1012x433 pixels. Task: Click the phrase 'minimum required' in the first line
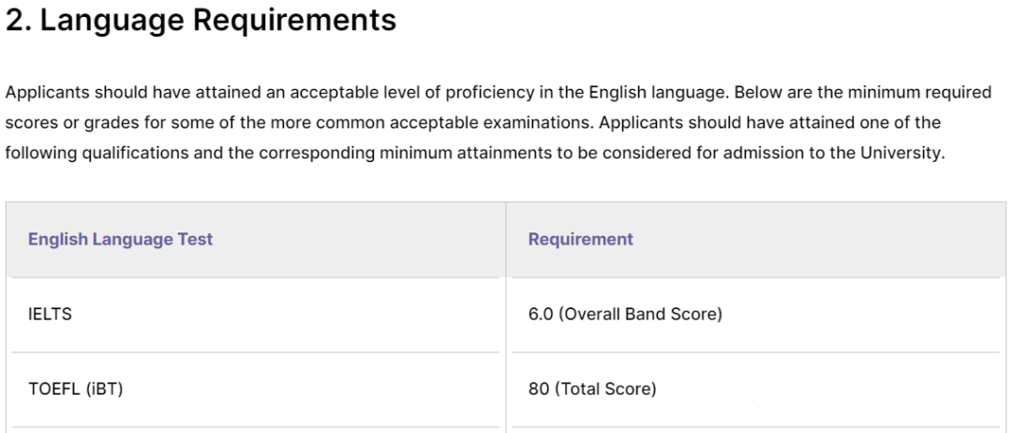coord(929,93)
